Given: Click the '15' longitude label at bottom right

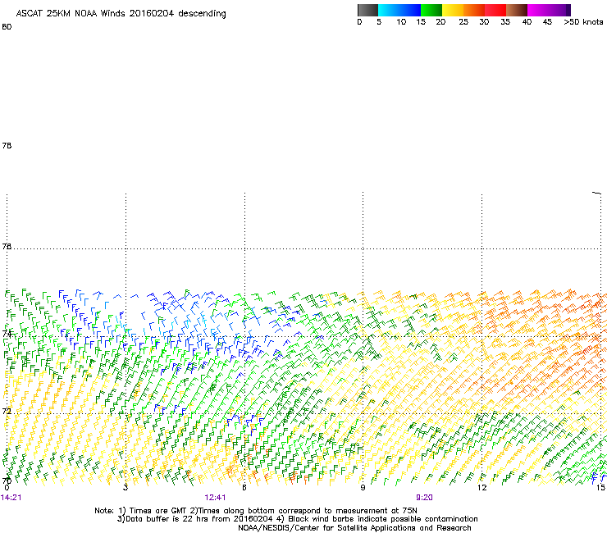Looking at the screenshot, I should [x=600, y=488].
